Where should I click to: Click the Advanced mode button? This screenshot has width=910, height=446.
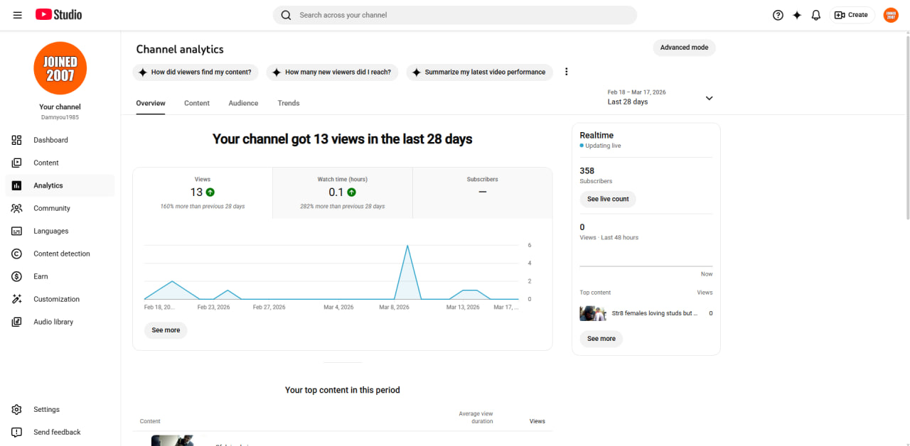[x=684, y=48]
